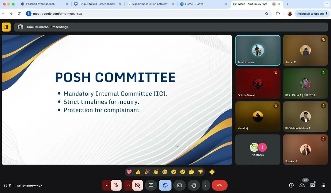Open the browser extensions puzzle icon
The height and width of the screenshot is (193, 331).
[278, 14]
